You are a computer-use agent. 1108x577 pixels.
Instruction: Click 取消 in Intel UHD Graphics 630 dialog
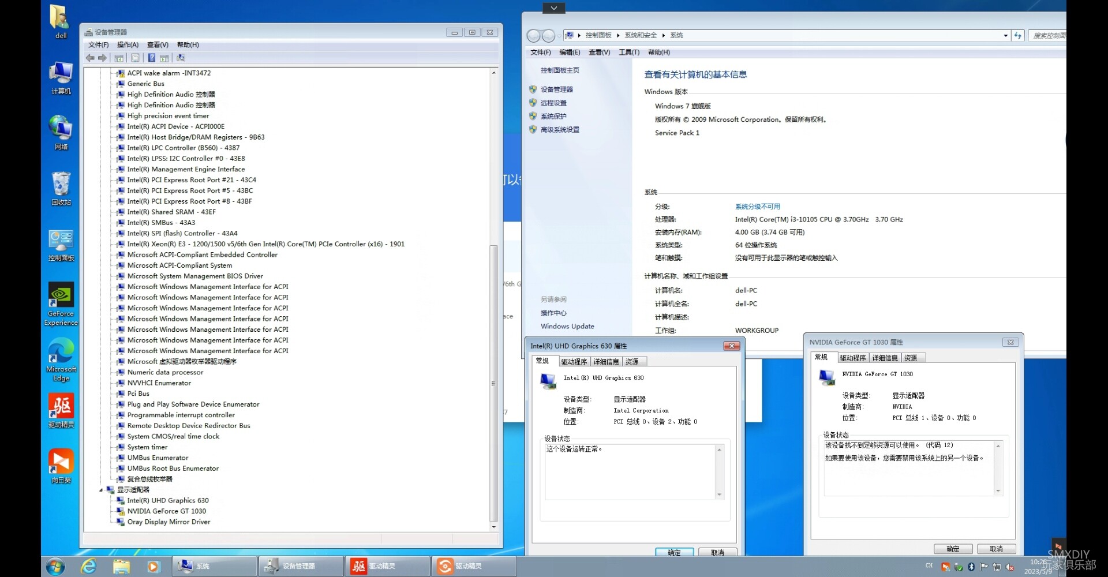717,552
